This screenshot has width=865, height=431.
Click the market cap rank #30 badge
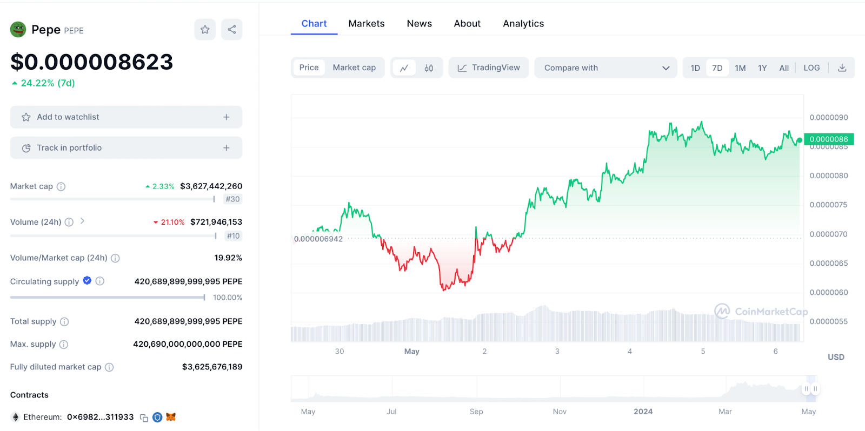point(233,199)
